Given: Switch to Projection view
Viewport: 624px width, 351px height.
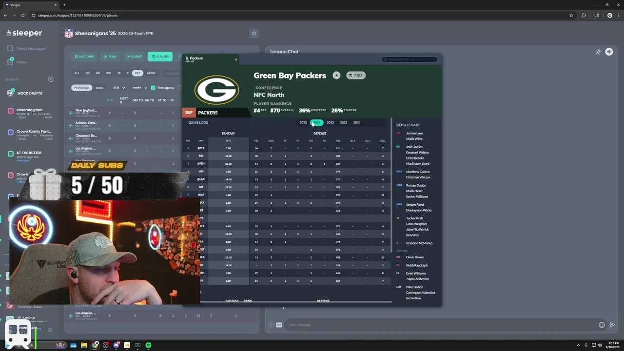Looking at the screenshot, I should click(x=81, y=88).
